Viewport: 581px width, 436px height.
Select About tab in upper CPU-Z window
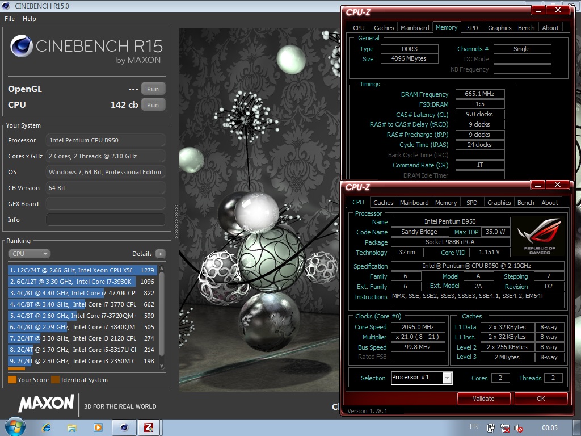(x=550, y=28)
